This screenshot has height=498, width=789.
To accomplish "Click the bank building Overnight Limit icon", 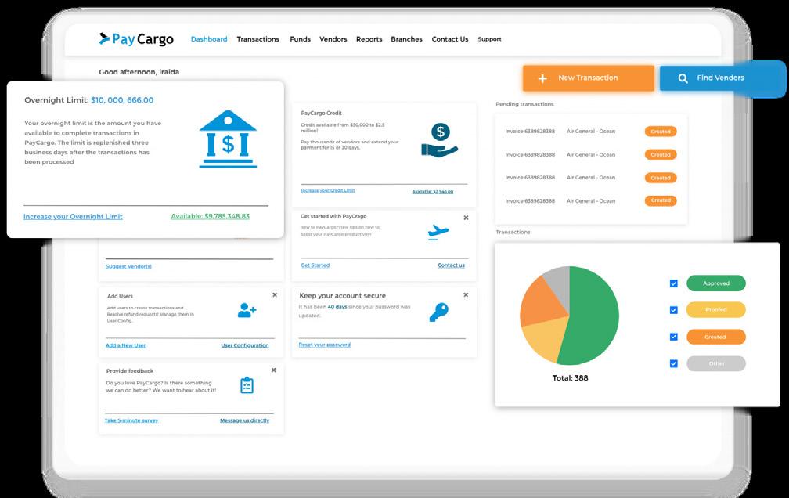I will (228, 139).
